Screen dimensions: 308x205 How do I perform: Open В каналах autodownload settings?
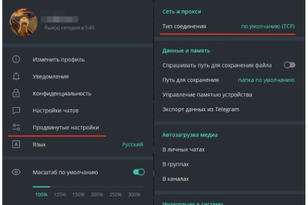pos(176,179)
